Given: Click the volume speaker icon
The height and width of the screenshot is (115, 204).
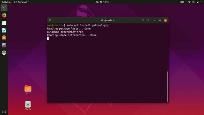Looking at the screenshot, I should point(193,2).
